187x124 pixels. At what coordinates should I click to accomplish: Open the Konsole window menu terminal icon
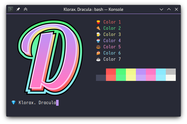11,9
